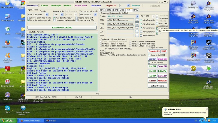Open Samsung Tool desktop icon
This screenshot has width=218, height=123.
pyautogui.click(x=193, y=4)
